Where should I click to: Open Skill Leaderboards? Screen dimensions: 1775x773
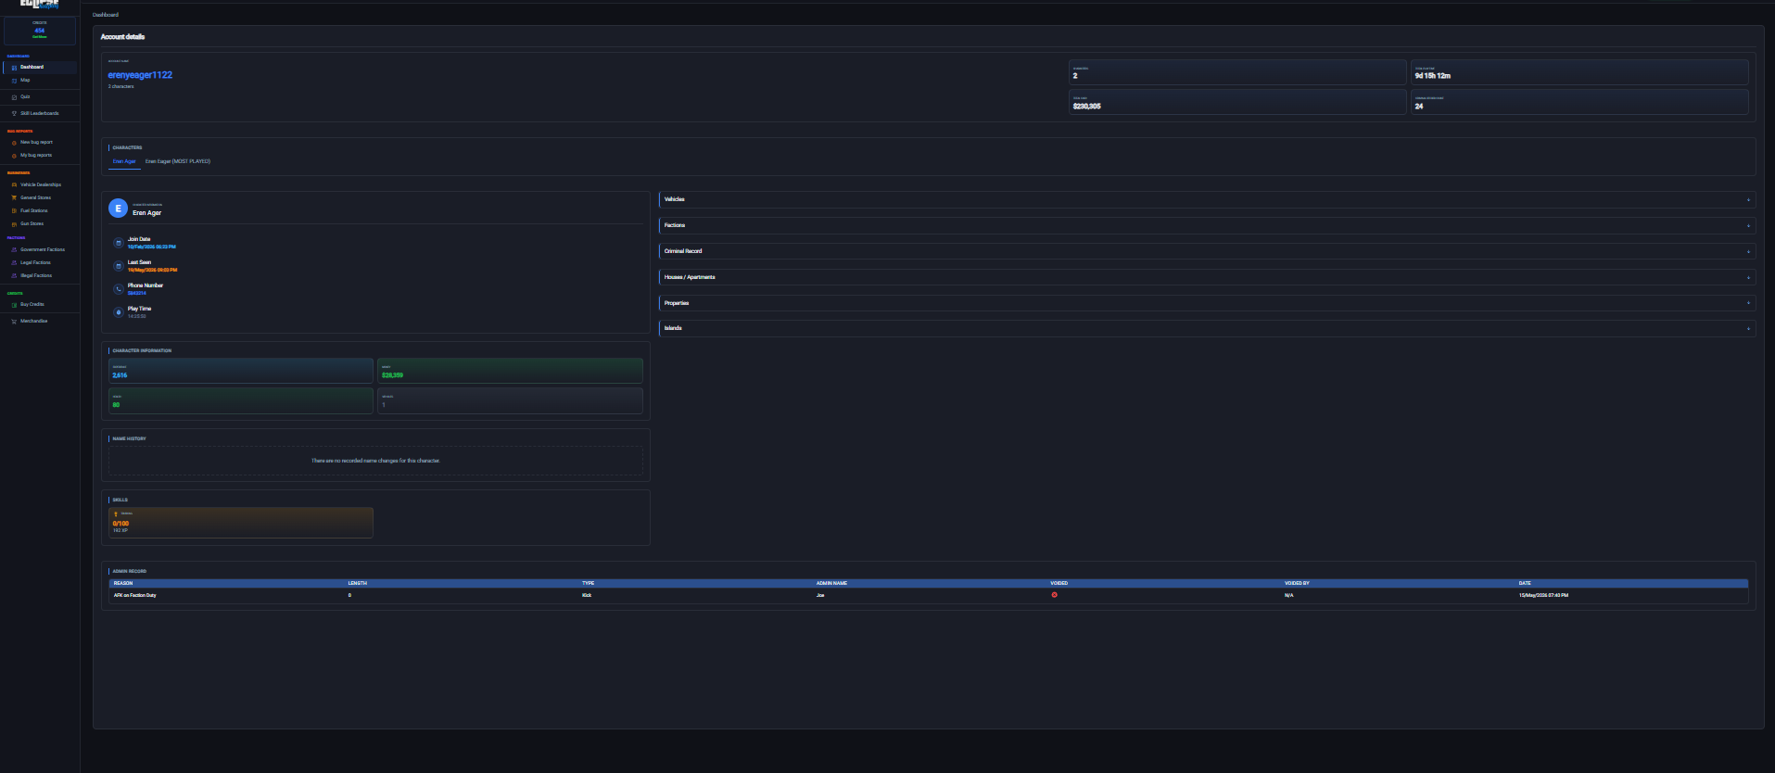click(40, 113)
